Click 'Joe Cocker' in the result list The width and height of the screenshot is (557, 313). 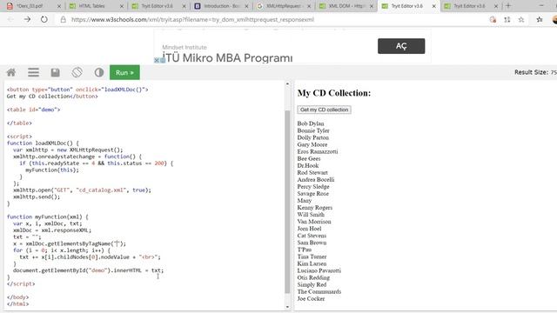(311, 299)
